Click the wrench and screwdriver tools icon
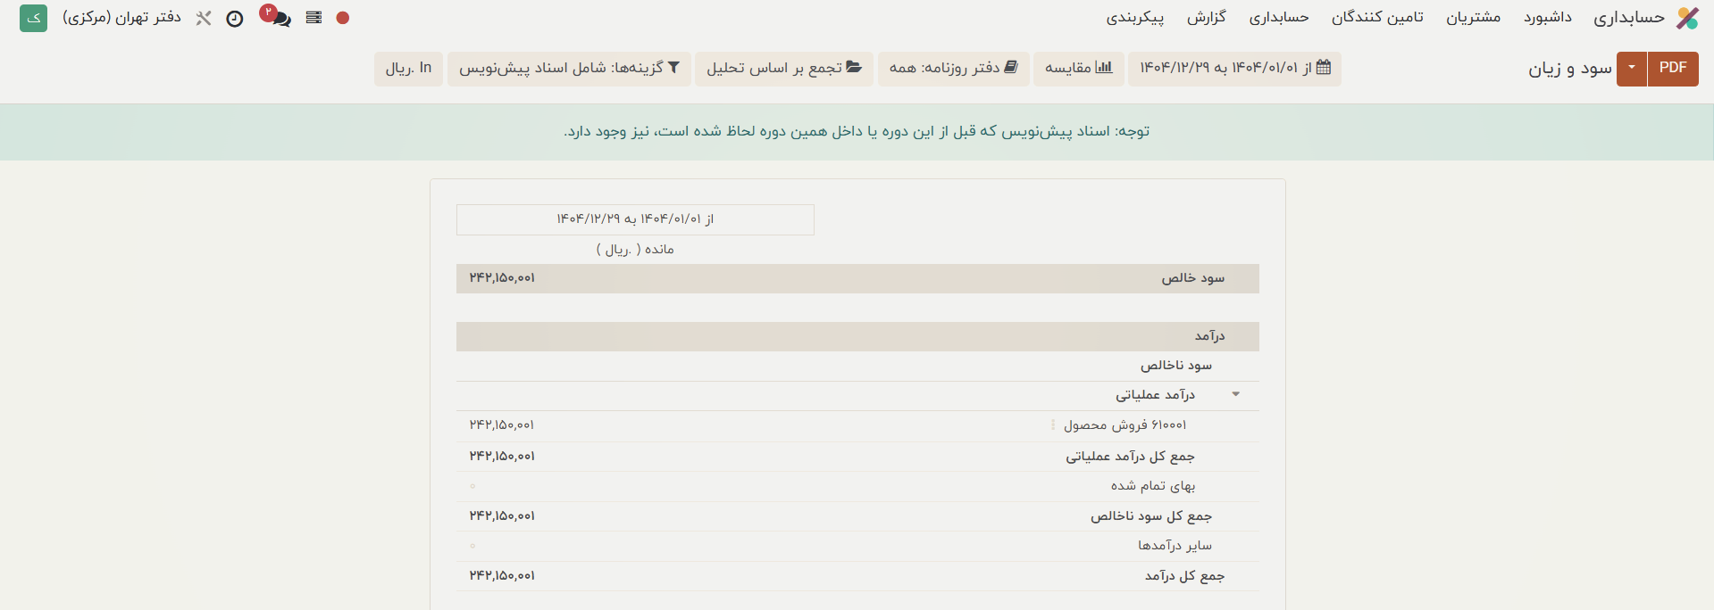Image resolution: width=1714 pixels, height=610 pixels. click(x=204, y=18)
